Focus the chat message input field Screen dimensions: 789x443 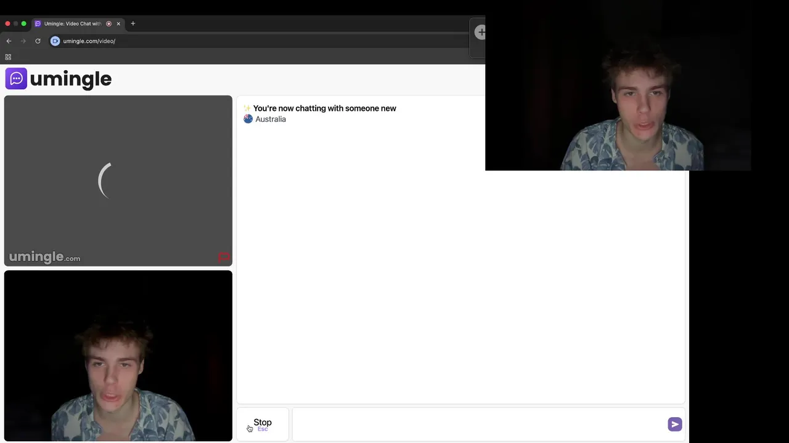(x=478, y=425)
